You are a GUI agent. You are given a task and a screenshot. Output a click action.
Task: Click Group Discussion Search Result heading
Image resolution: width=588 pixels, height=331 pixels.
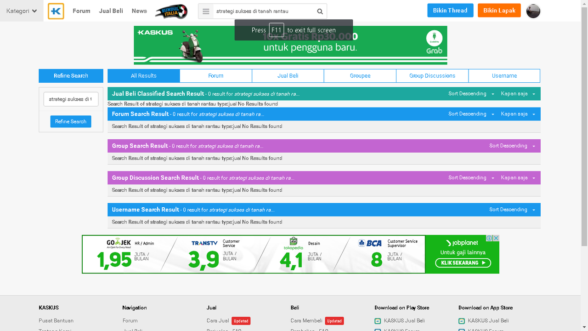[156, 177]
